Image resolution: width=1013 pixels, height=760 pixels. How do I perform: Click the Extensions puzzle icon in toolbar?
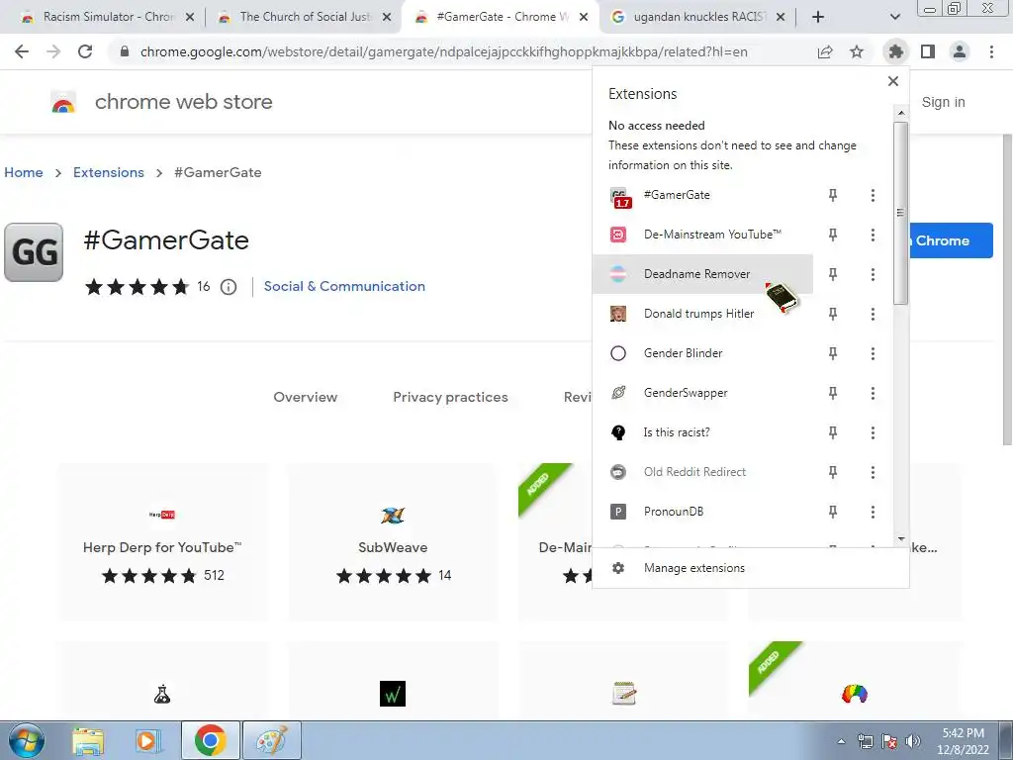point(896,51)
